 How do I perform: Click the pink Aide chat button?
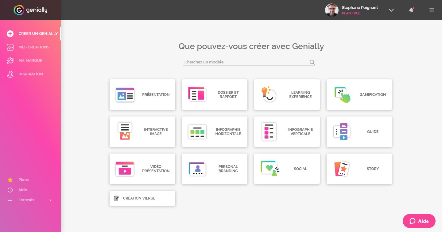pyautogui.click(x=419, y=221)
